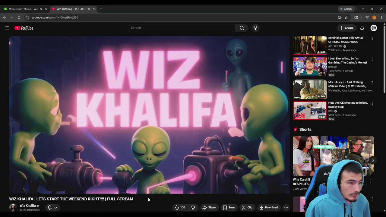Install app icon in address bar
Viewport: 386px width, 217px height.
[340, 17]
